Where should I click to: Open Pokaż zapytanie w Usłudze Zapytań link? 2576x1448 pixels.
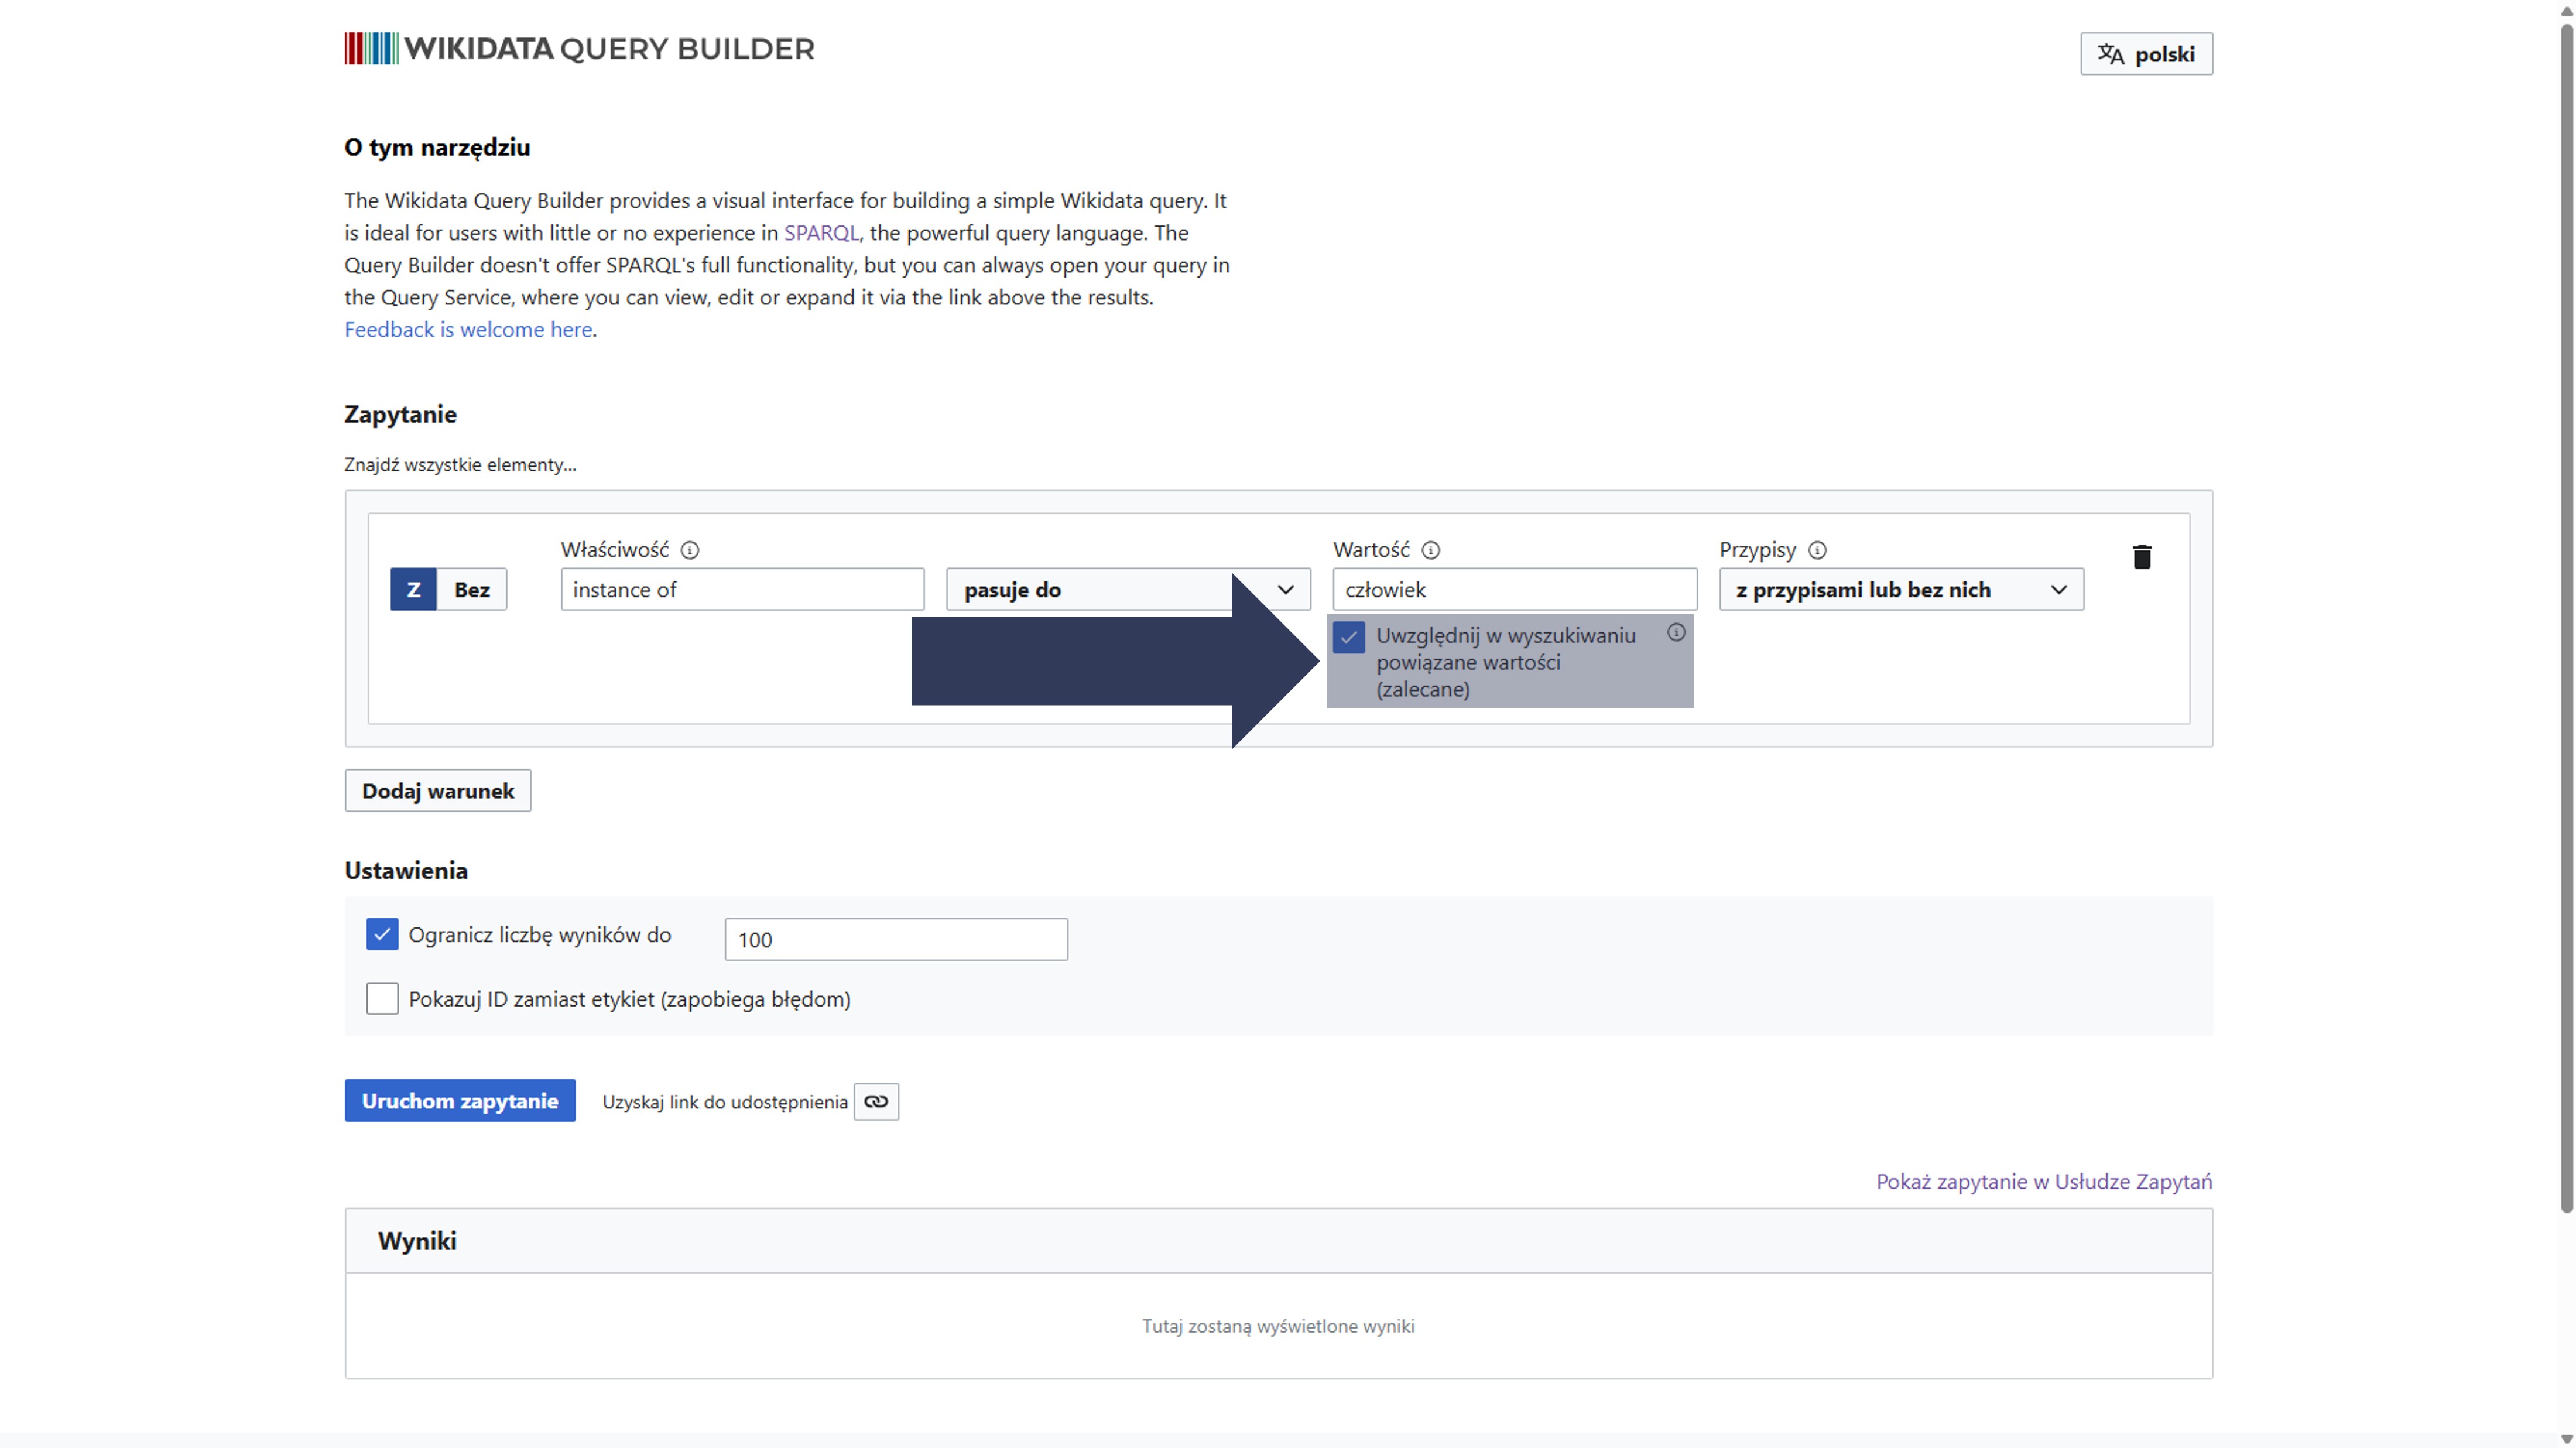coord(2043,1181)
